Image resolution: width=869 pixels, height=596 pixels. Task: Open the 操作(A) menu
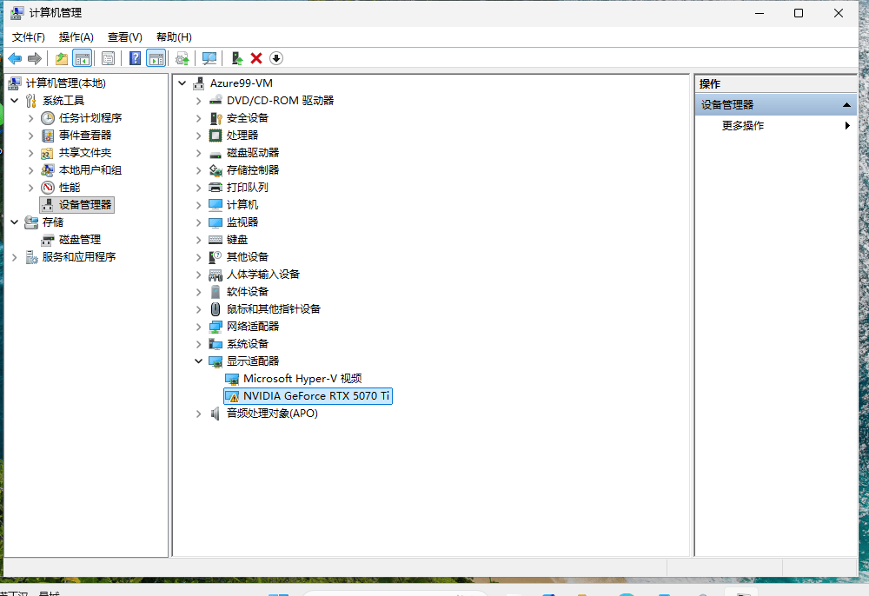coord(76,36)
